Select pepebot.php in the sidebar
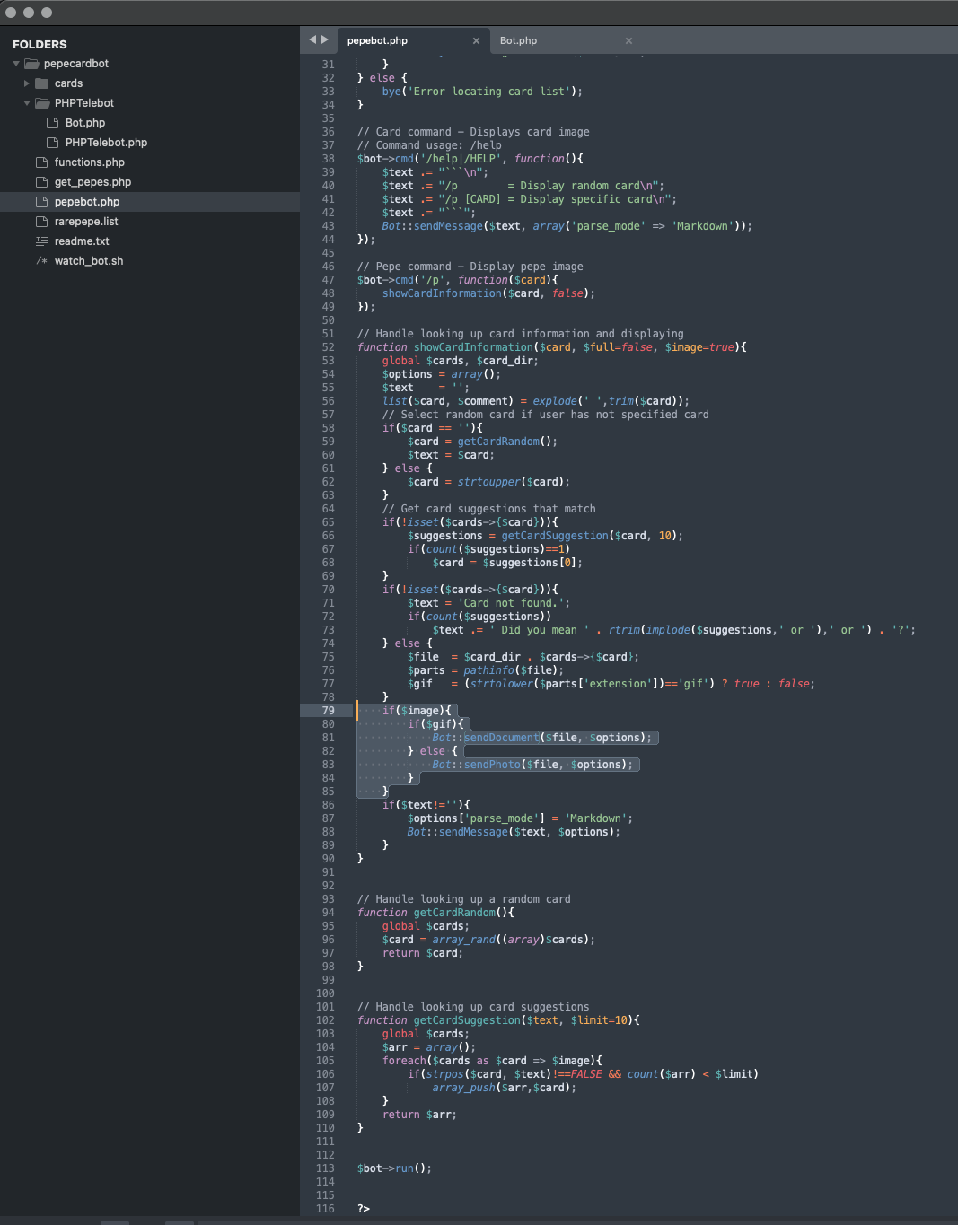 click(x=87, y=202)
